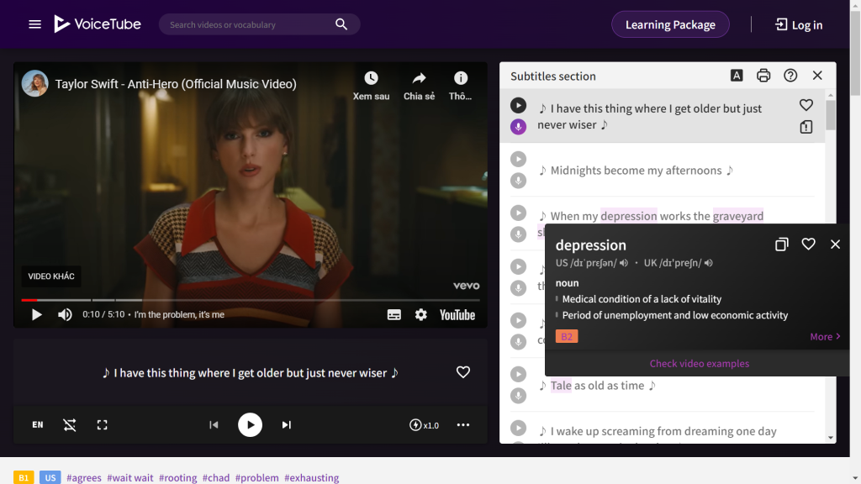This screenshot has width=861, height=484.
Task: Click the highlighted word Tale
Action: tap(561, 385)
